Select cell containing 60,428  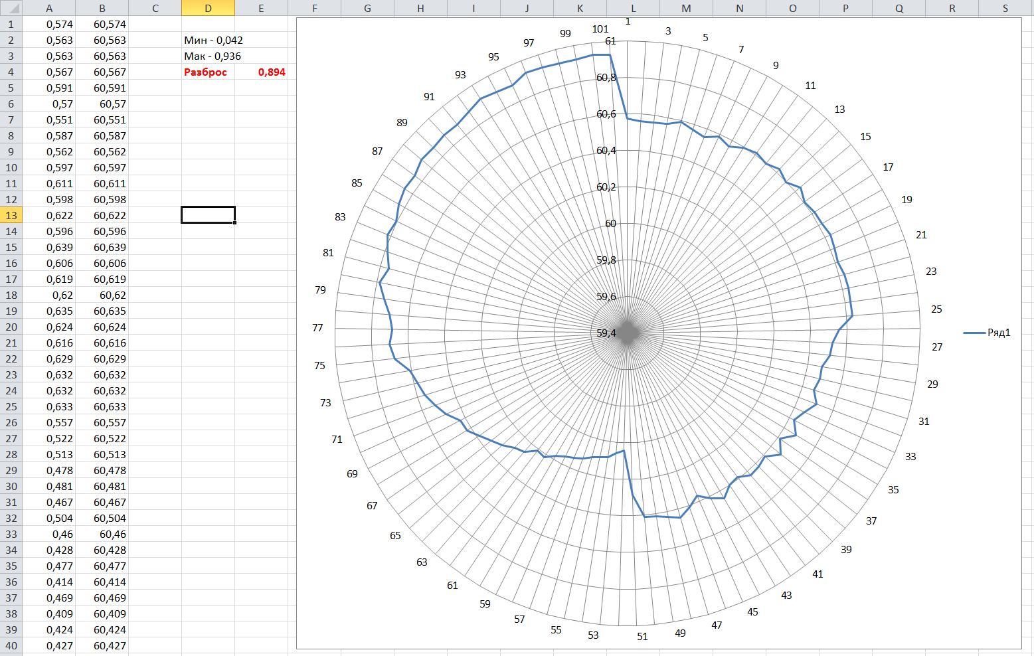(x=102, y=550)
